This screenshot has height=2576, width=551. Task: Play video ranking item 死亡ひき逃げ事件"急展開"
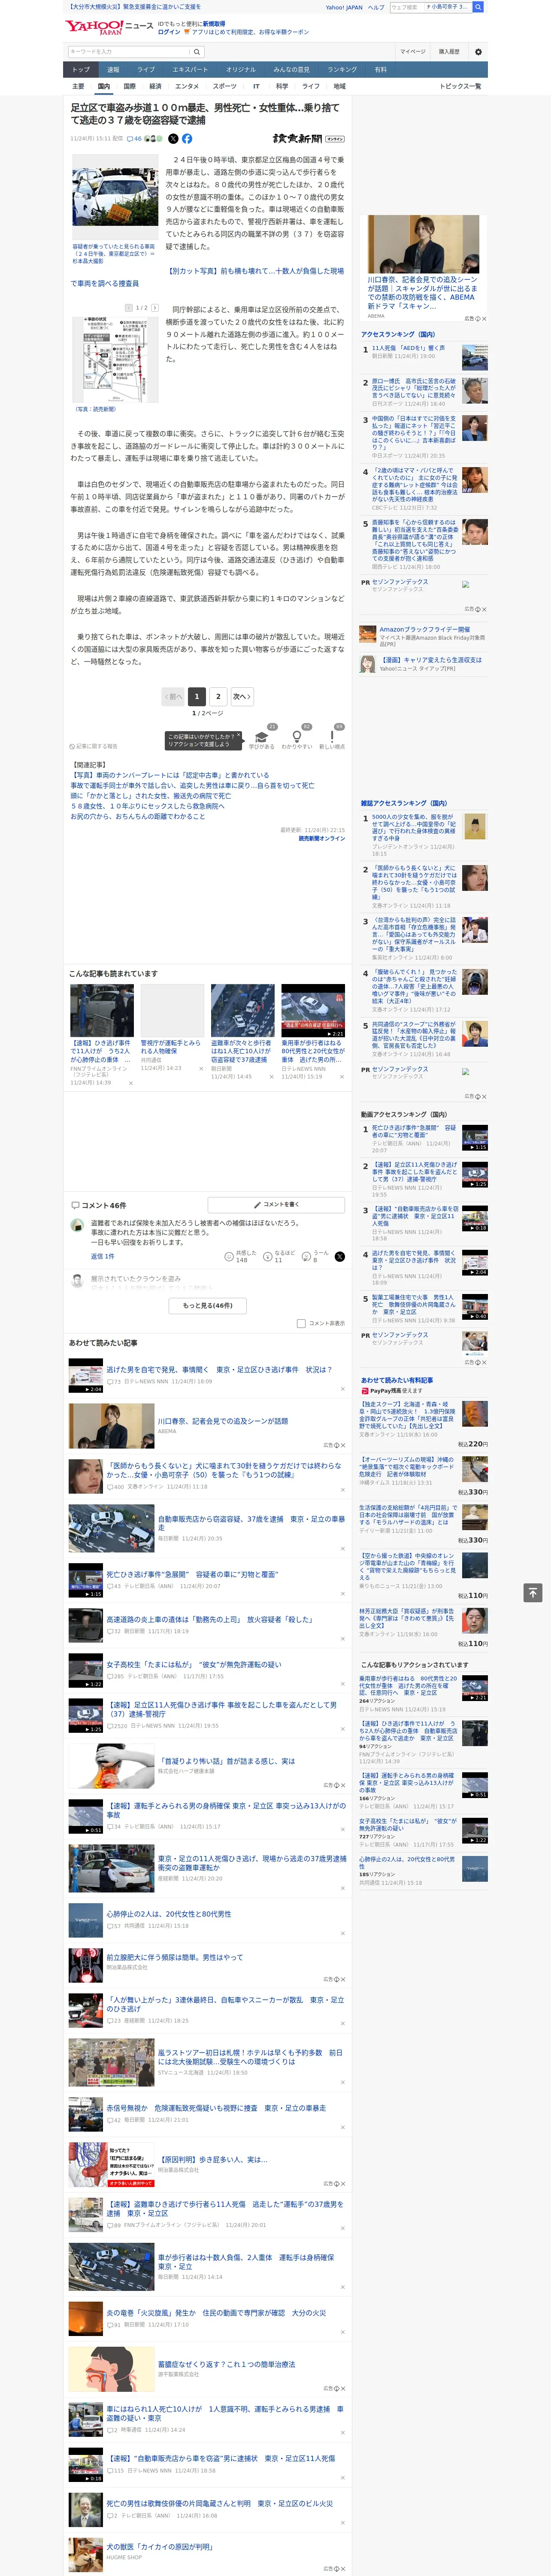pyautogui.click(x=414, y=1131)
